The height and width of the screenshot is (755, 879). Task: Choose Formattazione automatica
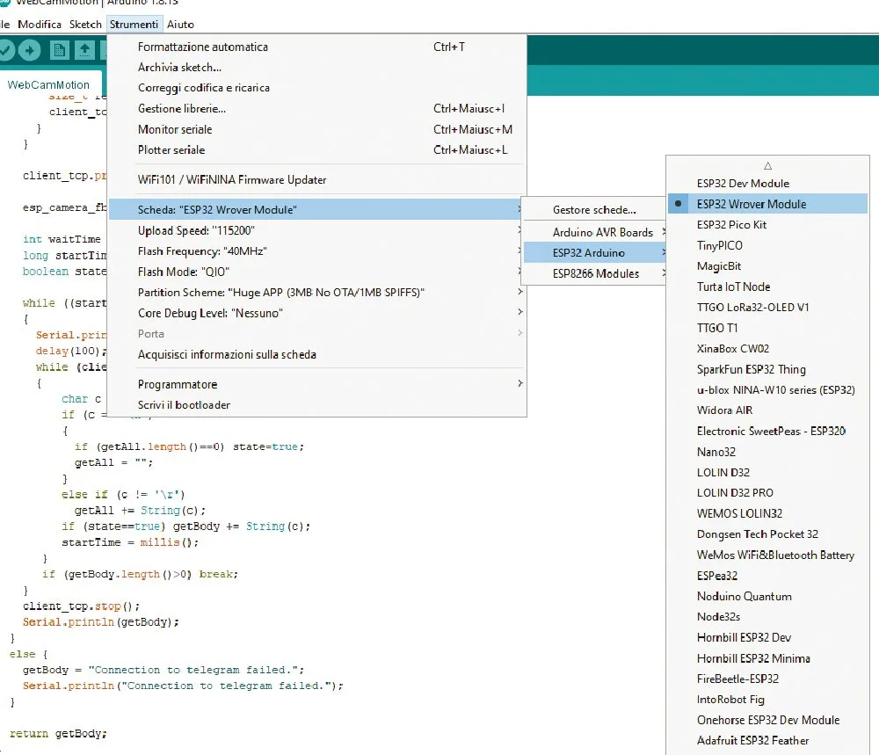pos(317,47)
